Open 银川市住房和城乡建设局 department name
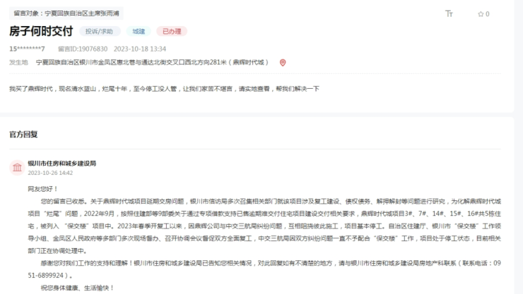The image size is (523, 294). (62, 163)
